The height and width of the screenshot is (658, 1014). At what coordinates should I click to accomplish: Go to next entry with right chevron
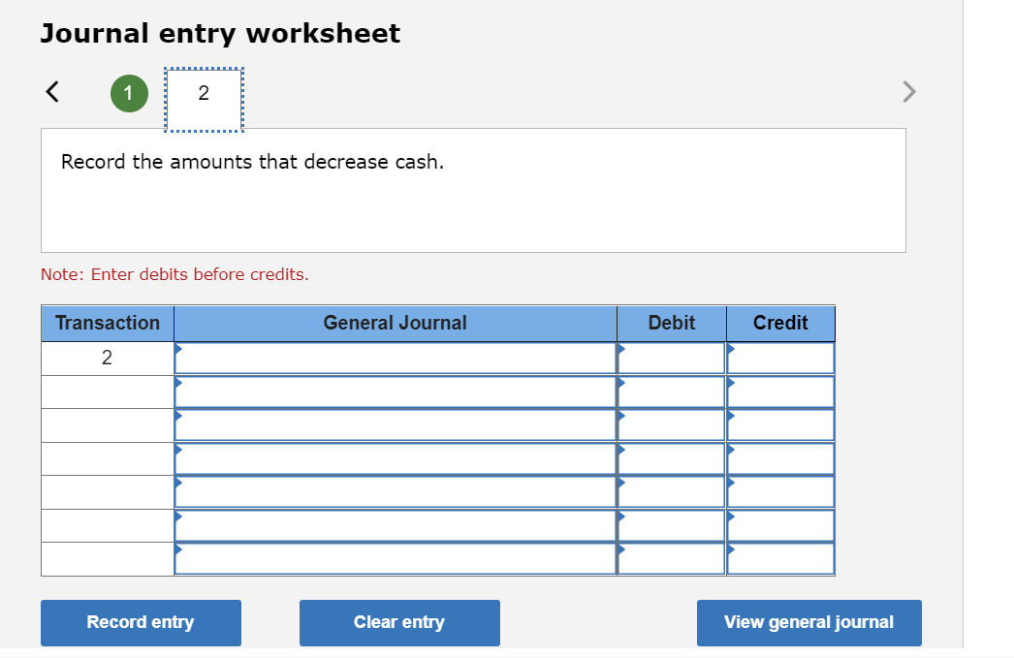(909, 92)
